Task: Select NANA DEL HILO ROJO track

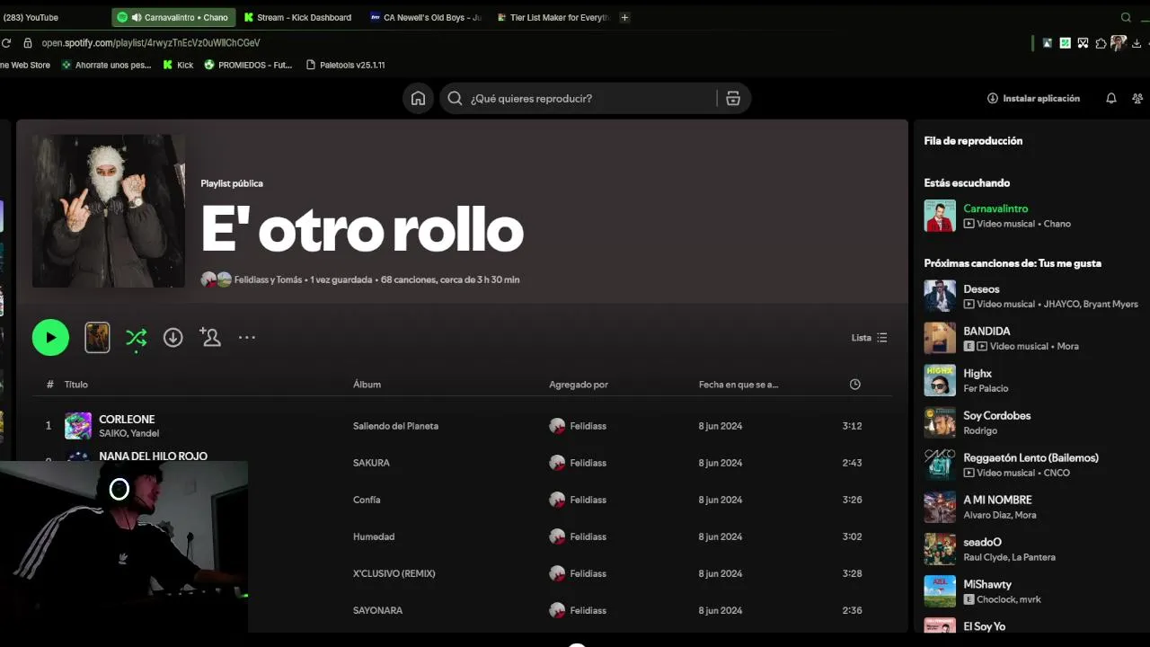Action: (153, 456)
